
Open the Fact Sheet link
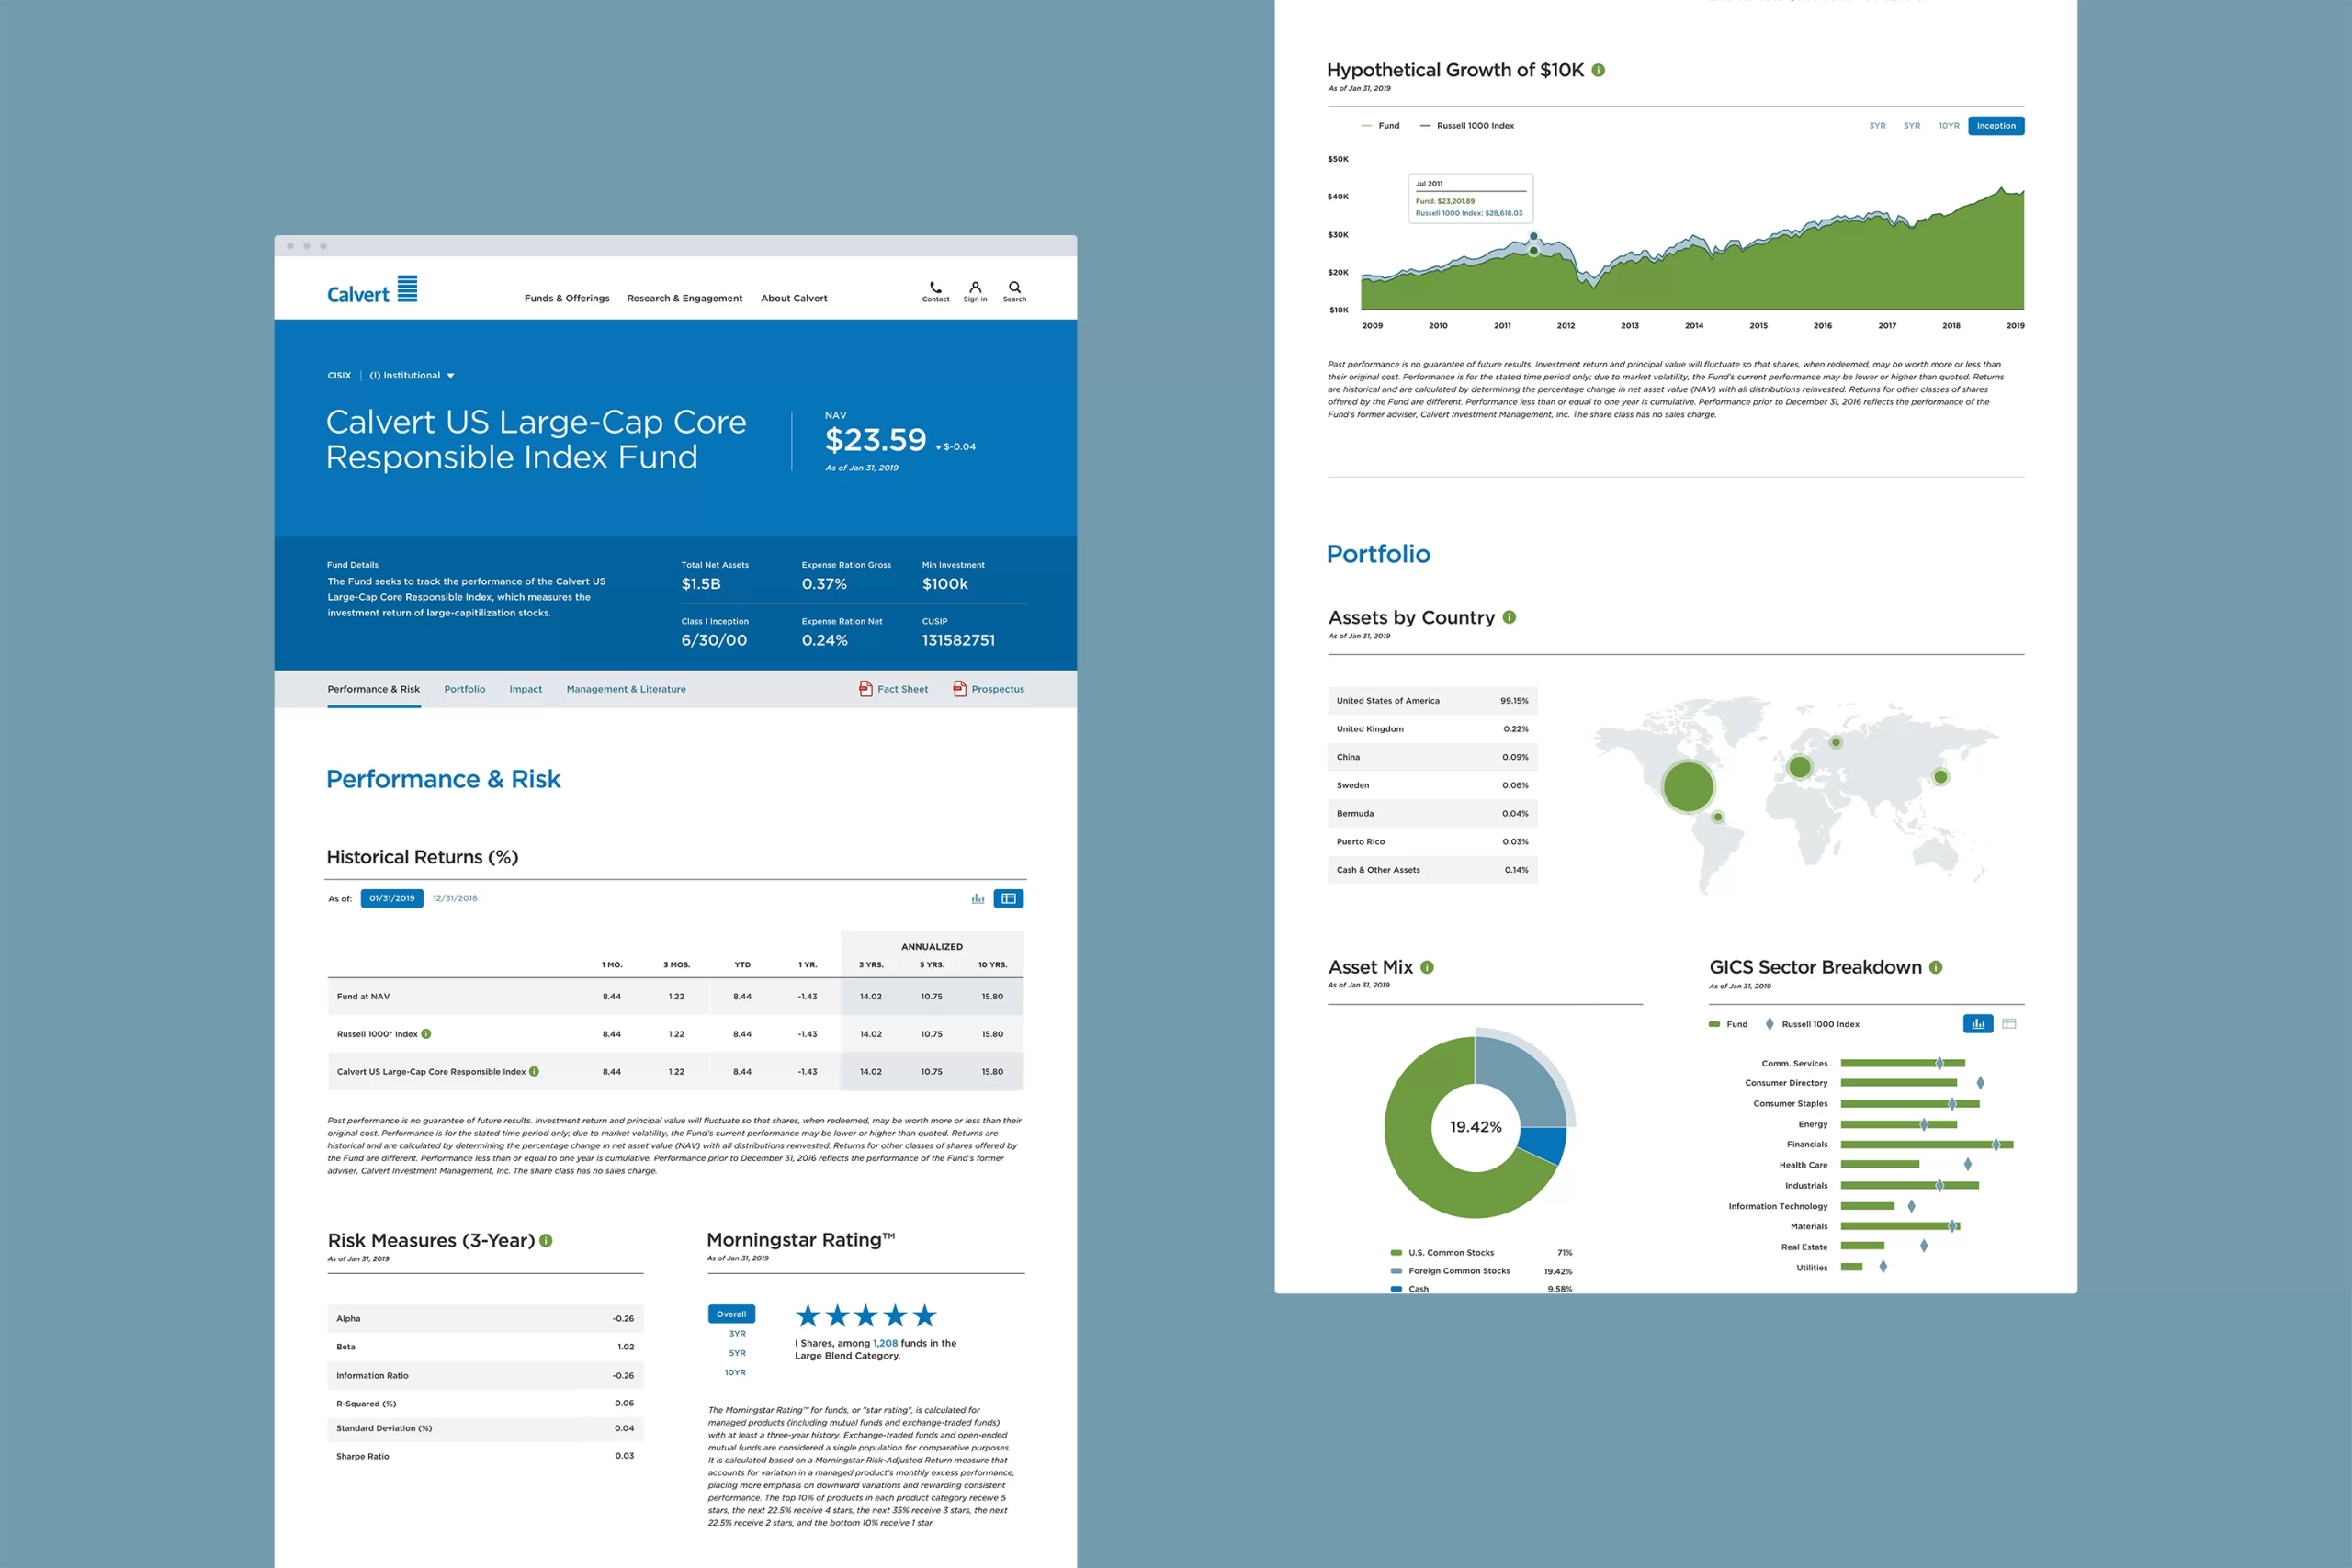pyautogui.click(x=903, y=689)
